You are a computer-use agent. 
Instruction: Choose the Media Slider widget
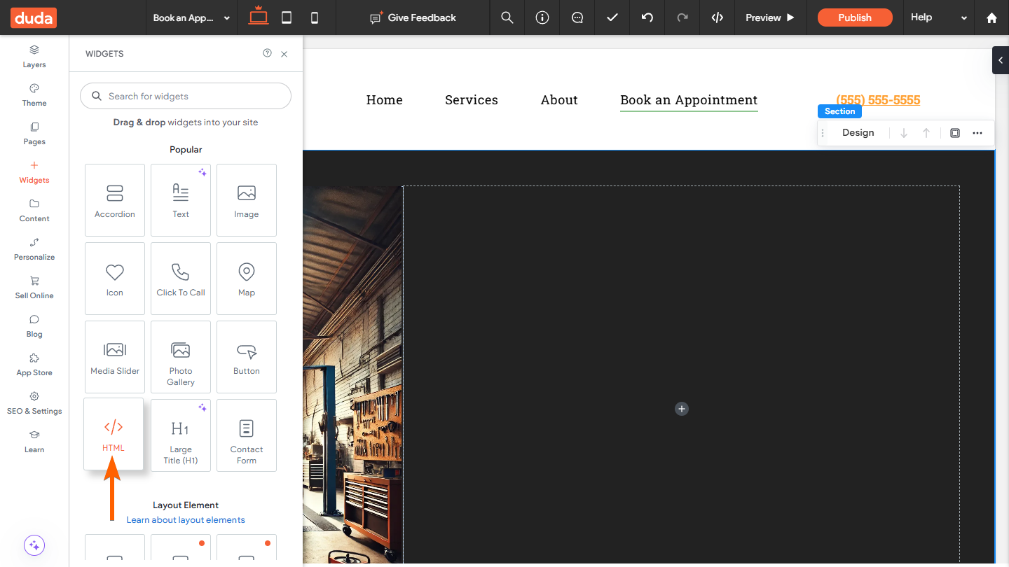click(115, 357)
